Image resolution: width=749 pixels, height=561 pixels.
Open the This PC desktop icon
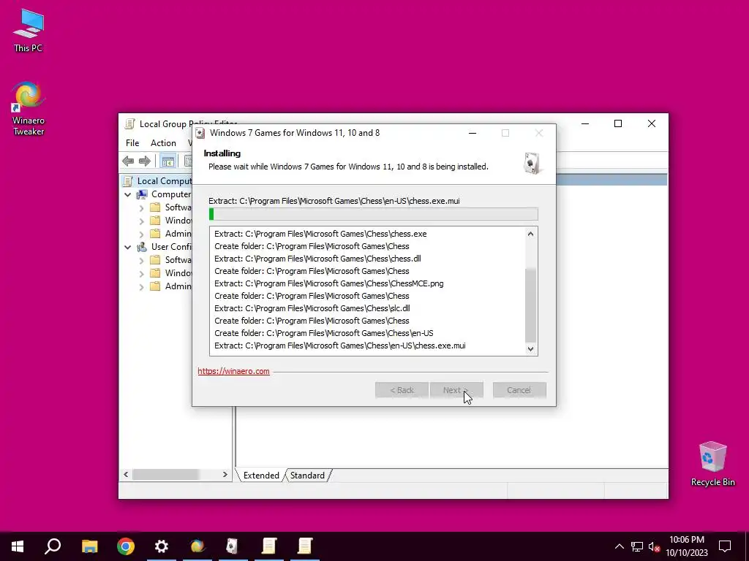coord(29,29)
